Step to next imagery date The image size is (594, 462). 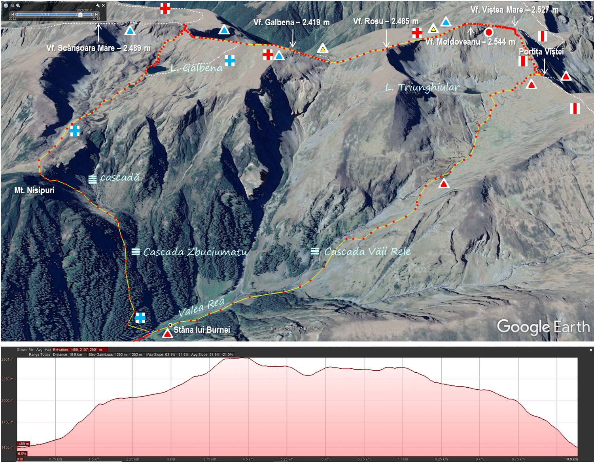pyautogui.click(x=96, y=14)
